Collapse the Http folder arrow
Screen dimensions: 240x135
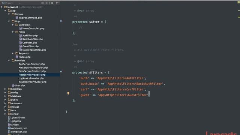click(9, 21)
